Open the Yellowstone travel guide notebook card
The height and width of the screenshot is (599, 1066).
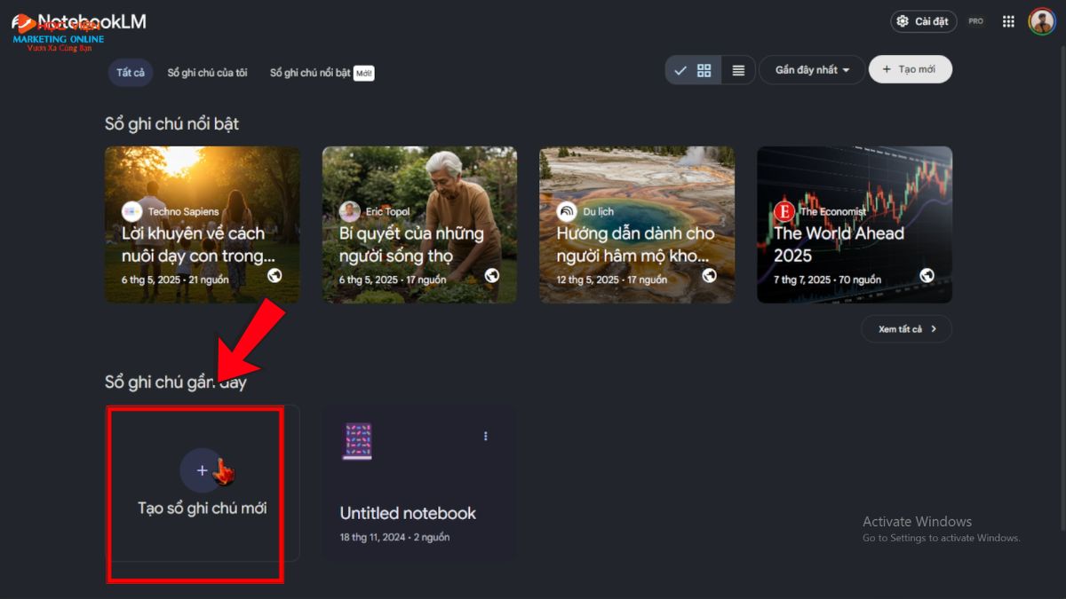point(636,225)
